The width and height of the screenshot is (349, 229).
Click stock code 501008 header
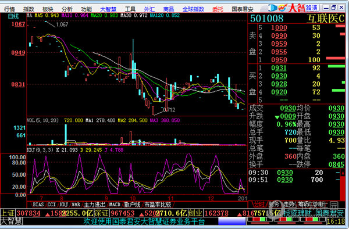click(x=266, y=19)
